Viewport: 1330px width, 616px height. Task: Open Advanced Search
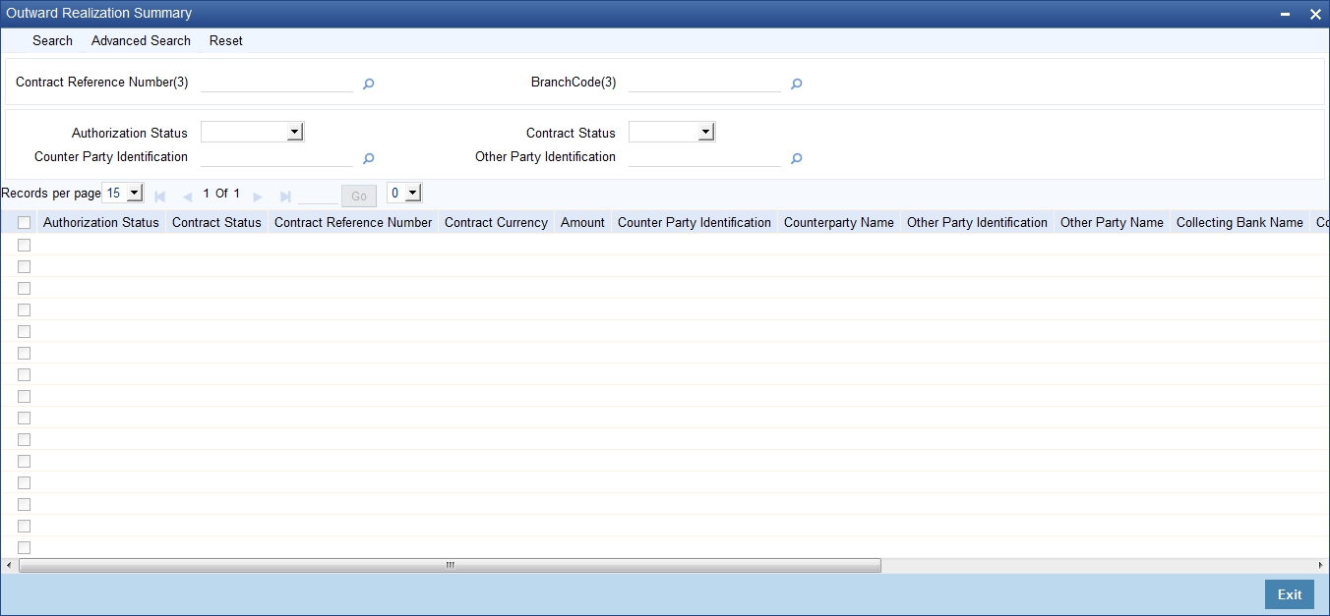pos(141,40)
